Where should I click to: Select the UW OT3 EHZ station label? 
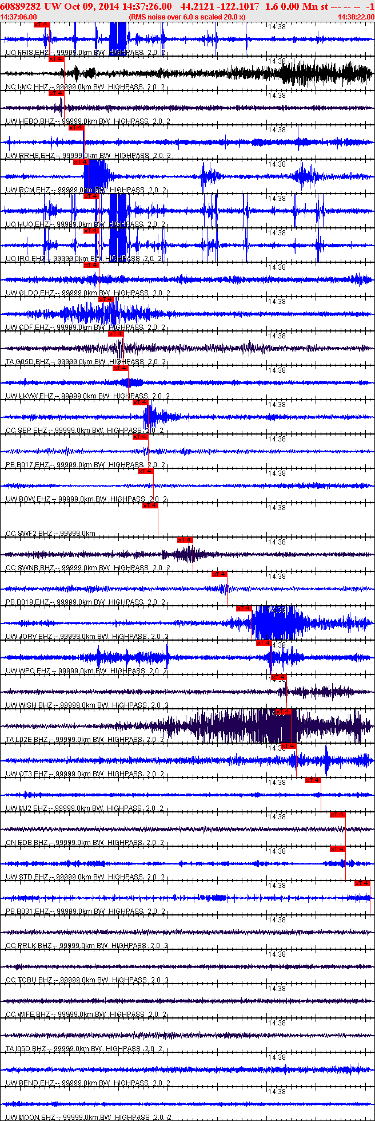[x=86, y=774]
